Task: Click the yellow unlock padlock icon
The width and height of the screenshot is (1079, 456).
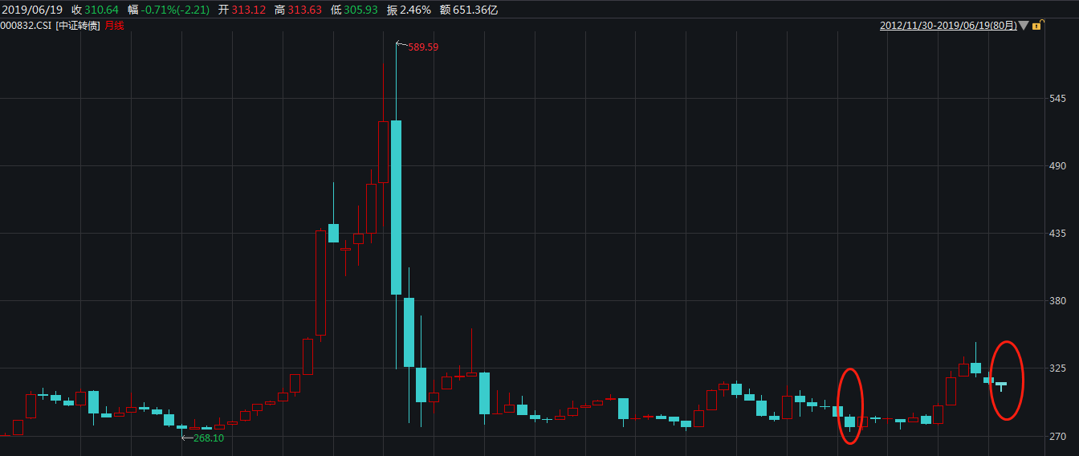Action: tap(1036, 26)
